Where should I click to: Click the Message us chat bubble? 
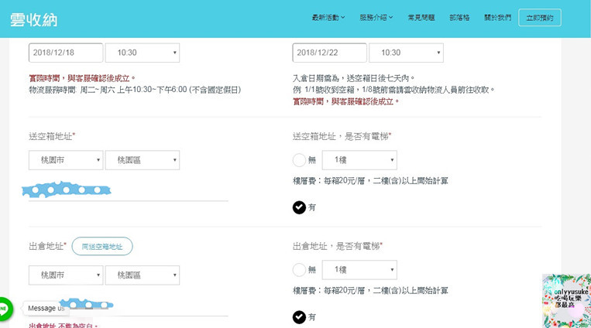46,309
